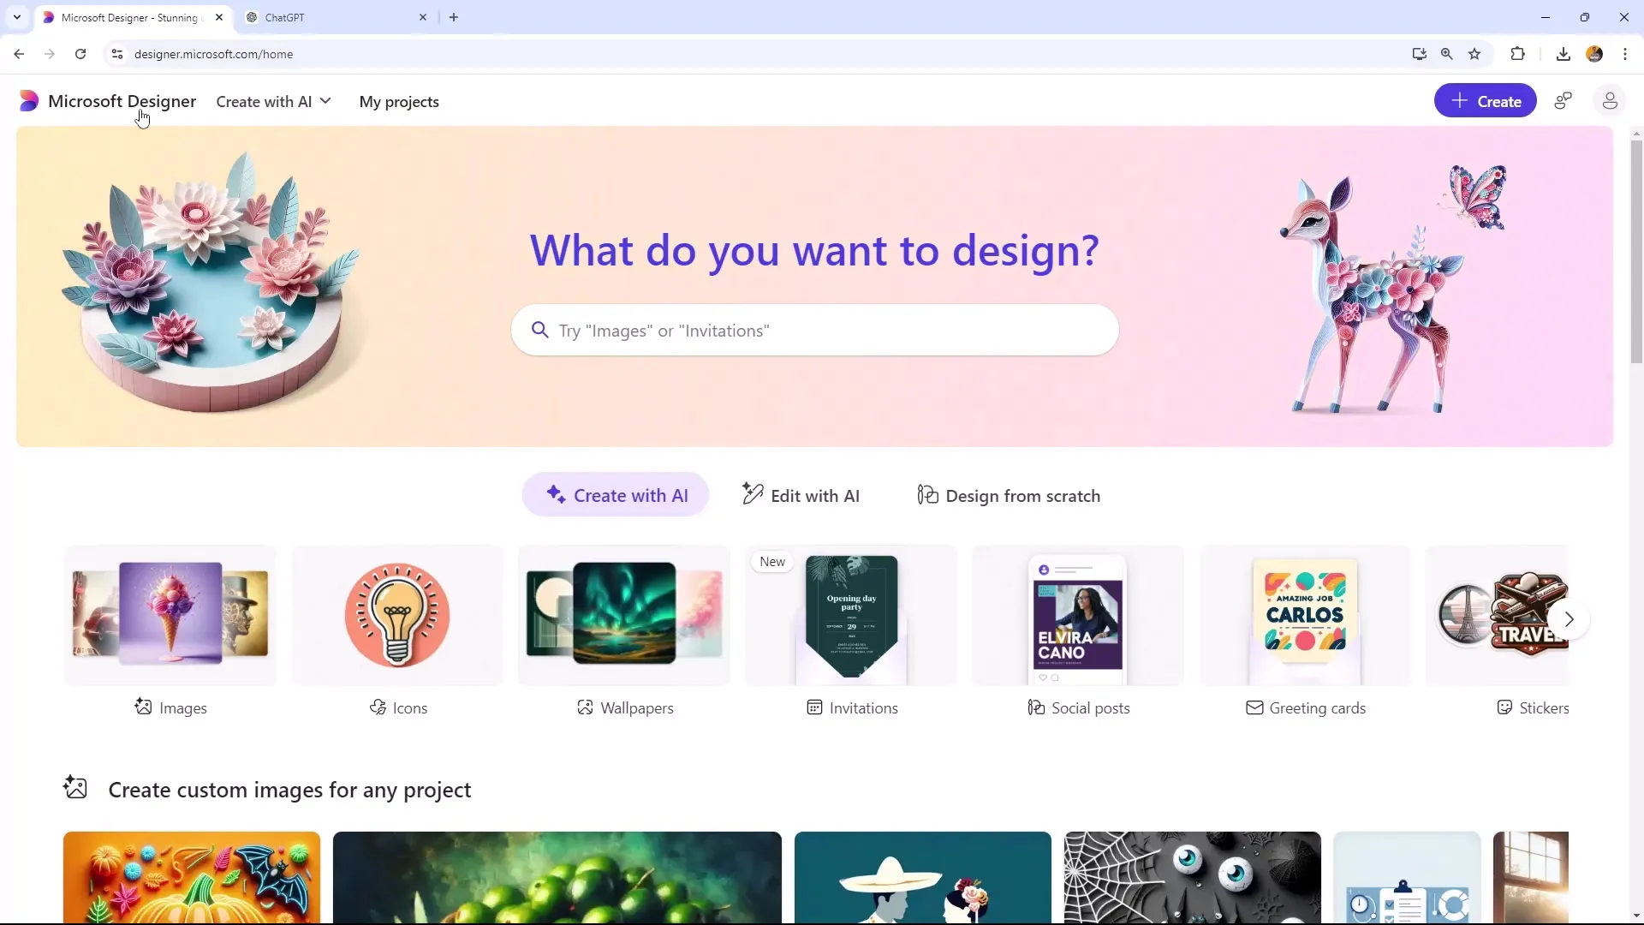Expand the My projects menu item
Screen dimensions: 1644x925
coord(400,102)
